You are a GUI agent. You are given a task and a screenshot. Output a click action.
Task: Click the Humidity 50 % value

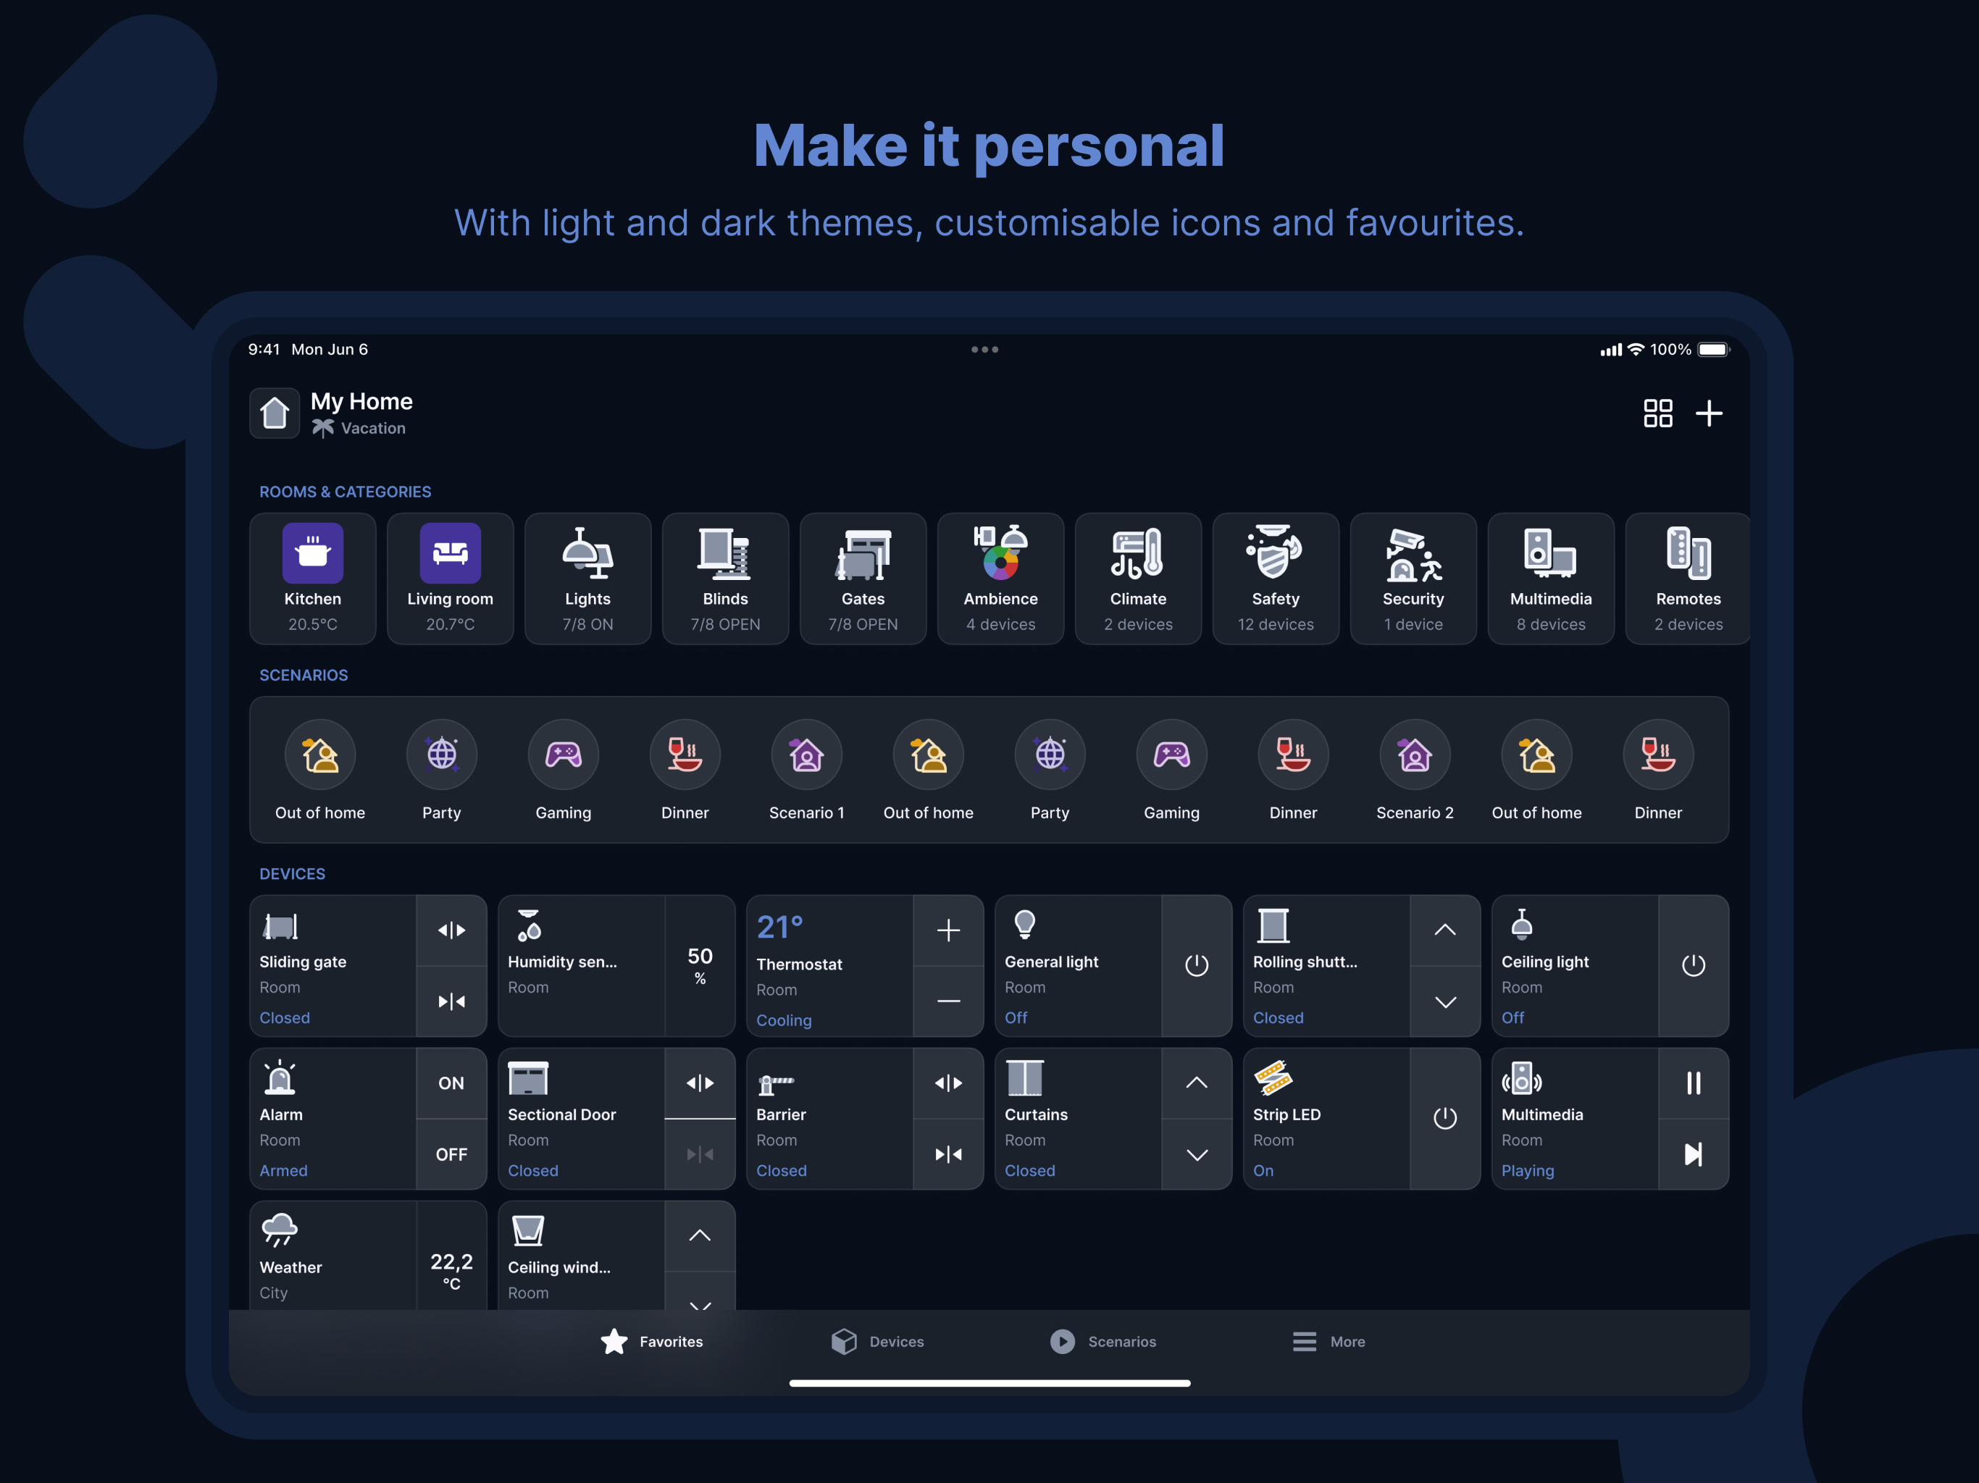click(x=700, y=966)
